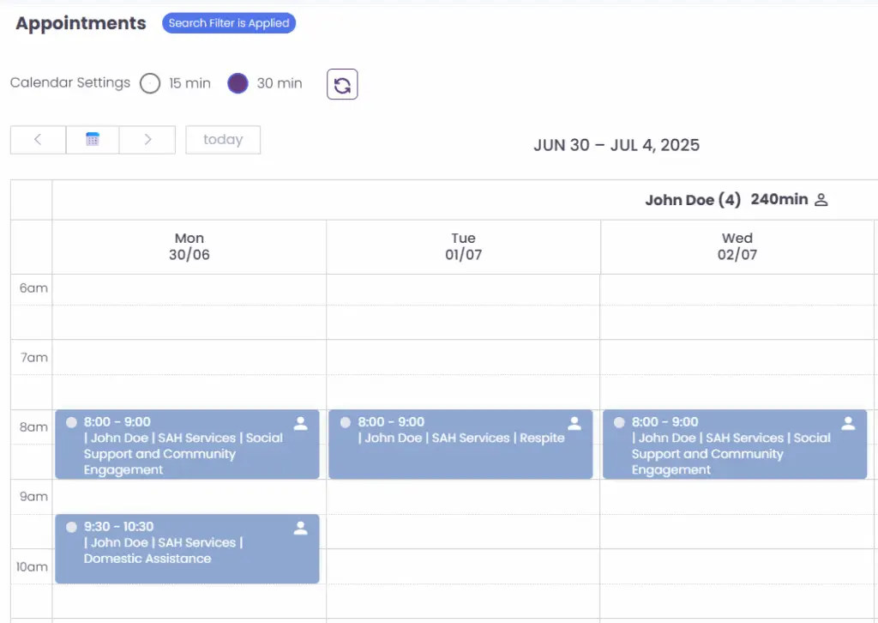Open Tuesday 01/07 column header
Screen dimensions: 878x623
[x=463, y=246]
